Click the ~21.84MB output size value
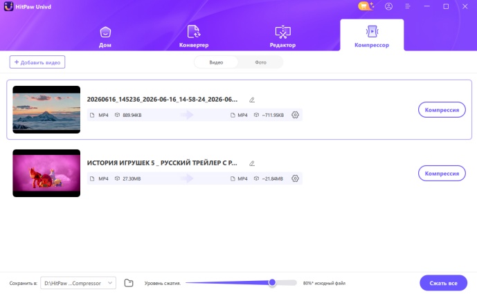Screen dimensions: 477x294 pyautogui.click(x=272, y=178)
